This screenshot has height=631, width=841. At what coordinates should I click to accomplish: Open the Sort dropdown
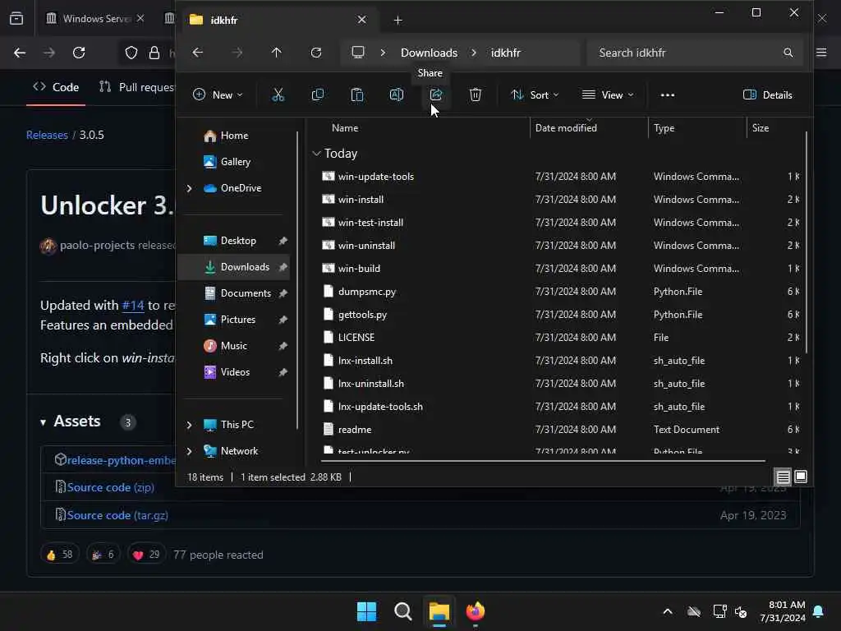535,95
